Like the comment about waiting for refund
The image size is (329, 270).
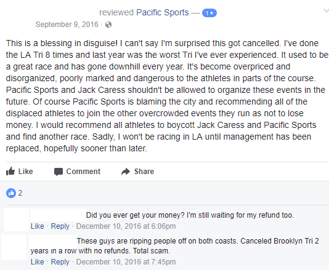coord(38,226)
